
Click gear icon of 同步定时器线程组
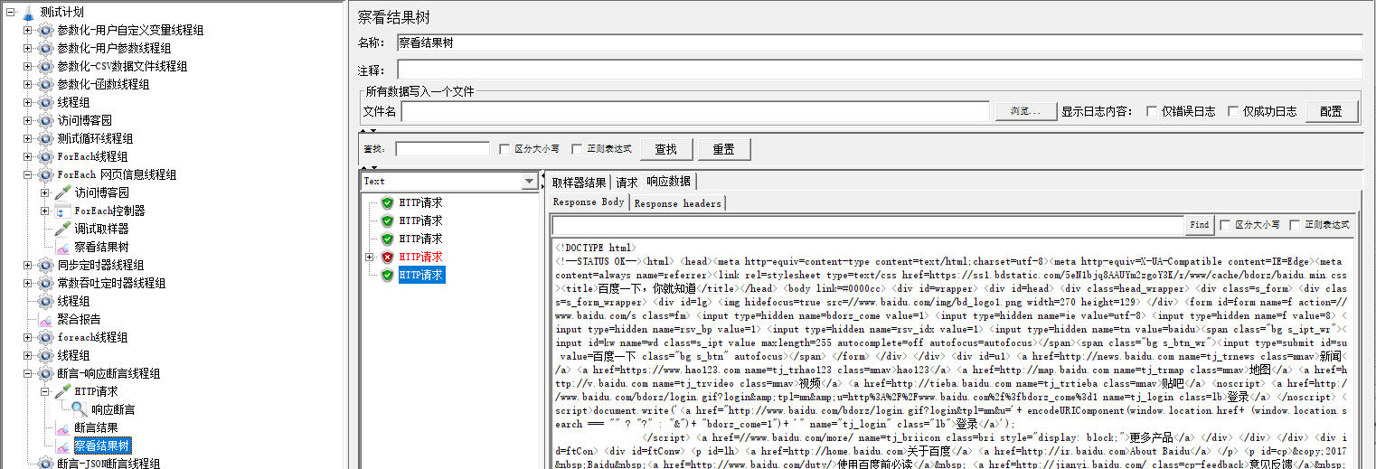(x=45, y=265)
